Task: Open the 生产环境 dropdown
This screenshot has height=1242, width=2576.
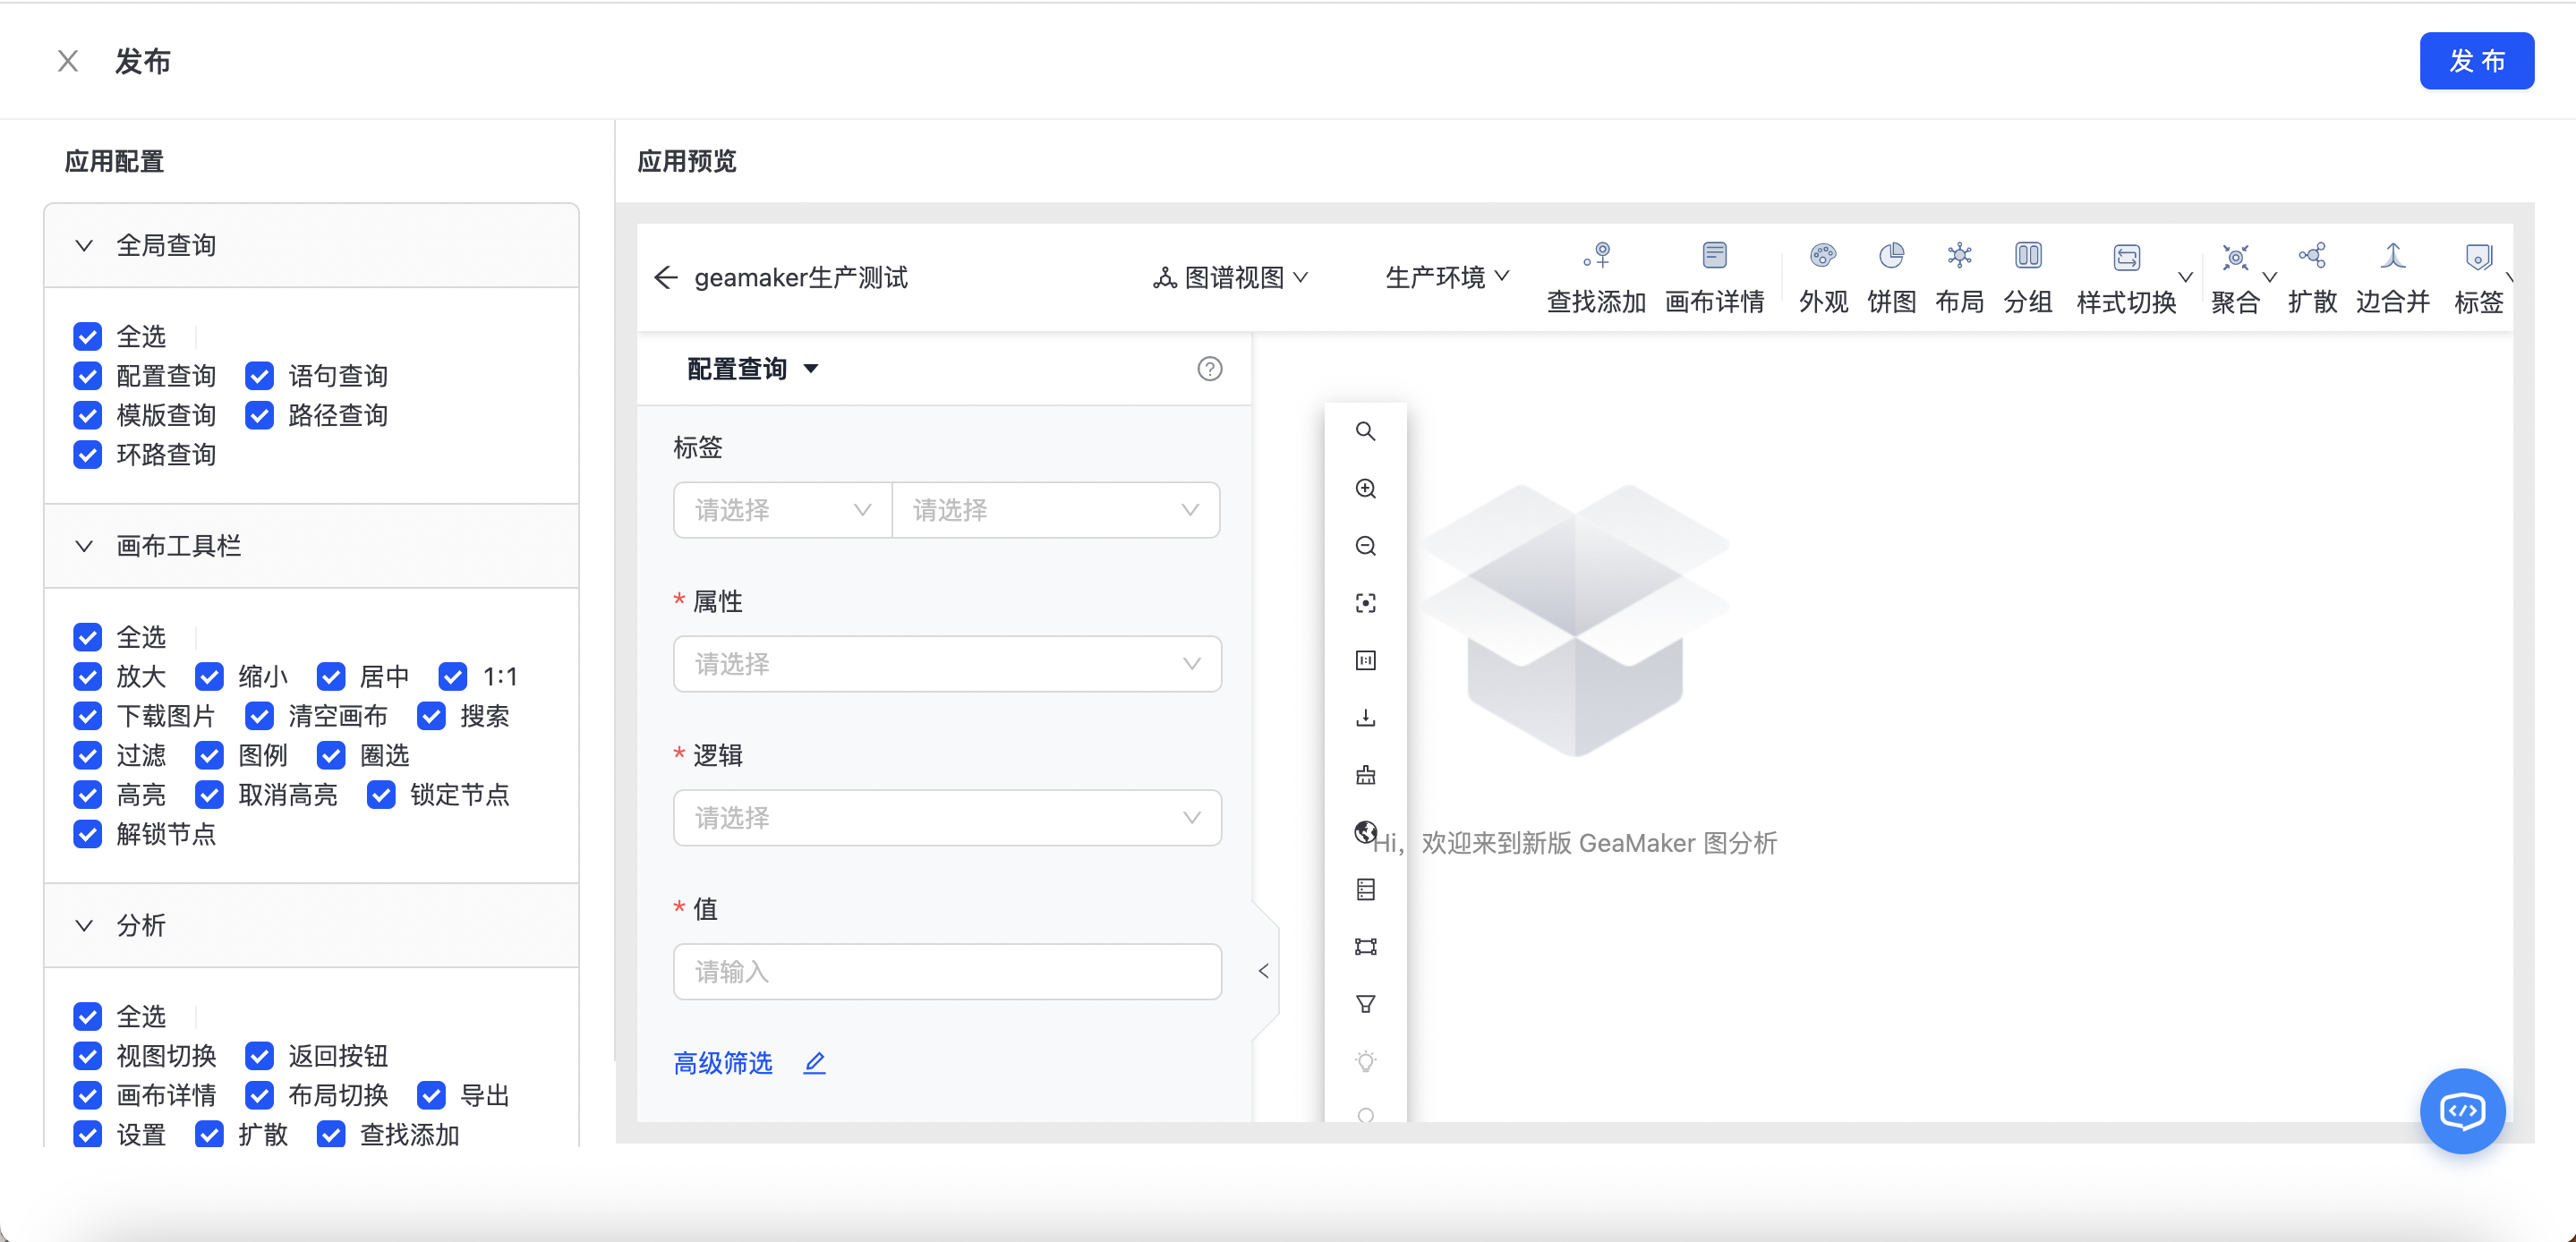Action: [1446, 277]
